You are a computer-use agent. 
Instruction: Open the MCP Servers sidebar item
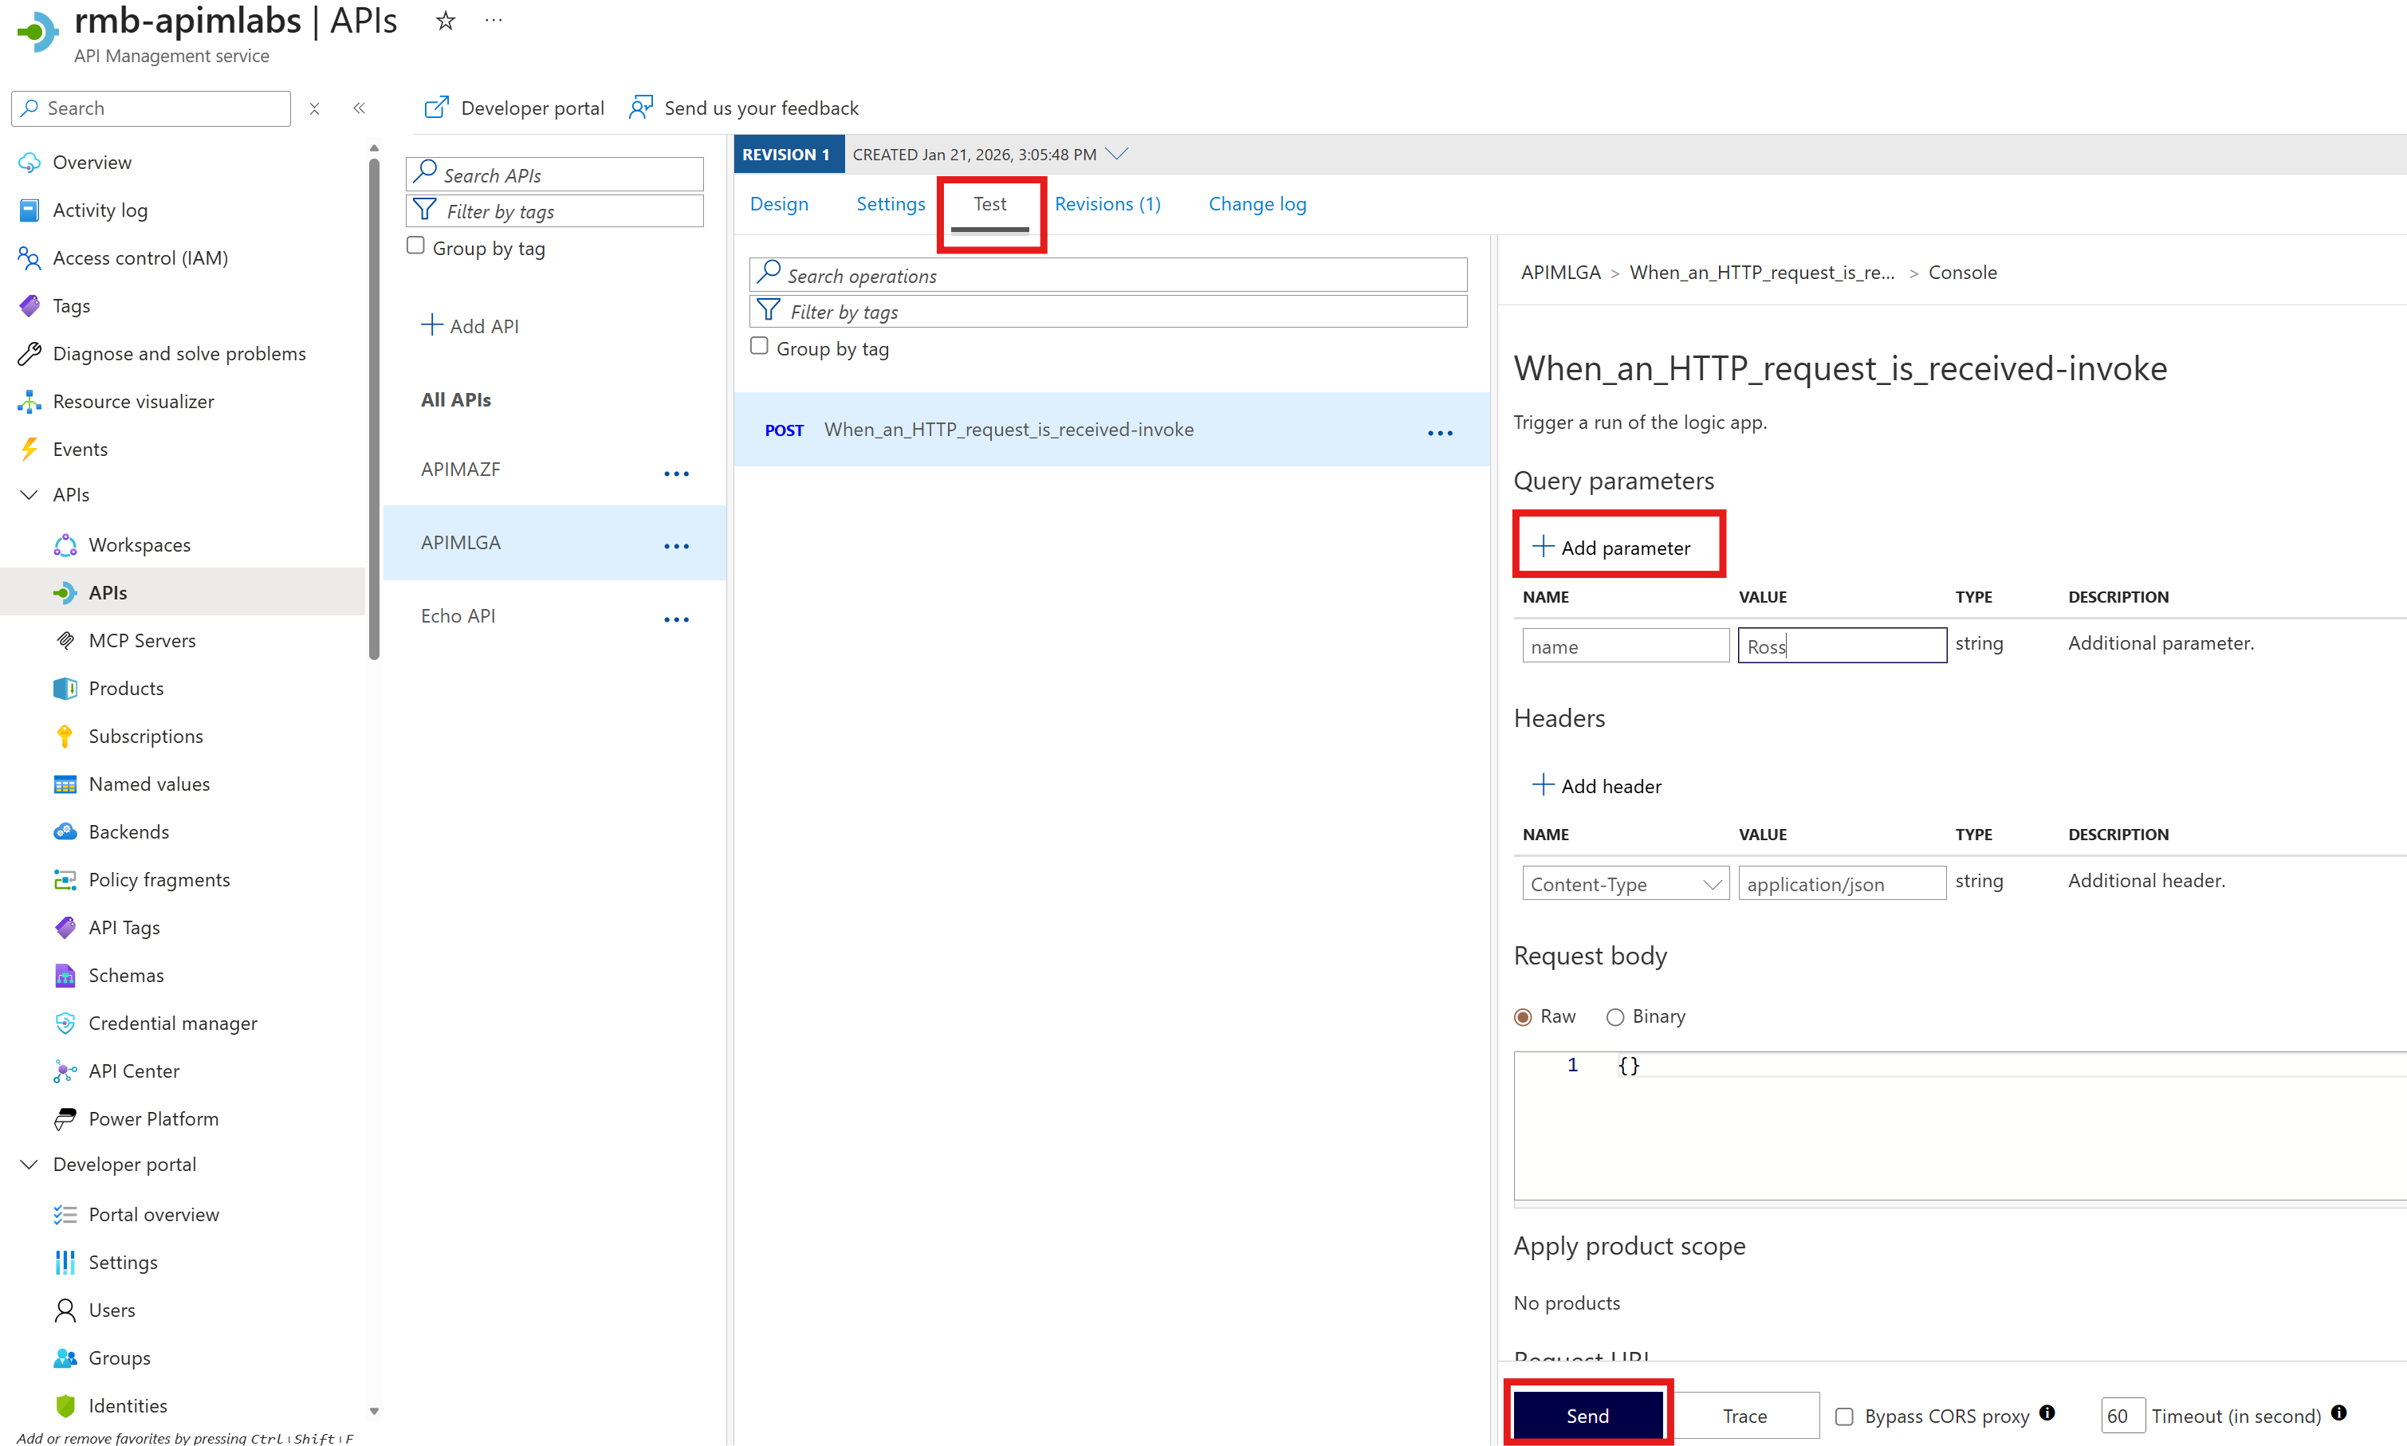(x=142, y=640)
